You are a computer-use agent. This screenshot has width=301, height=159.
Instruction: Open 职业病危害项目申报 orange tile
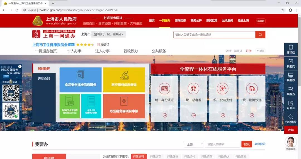124,106
